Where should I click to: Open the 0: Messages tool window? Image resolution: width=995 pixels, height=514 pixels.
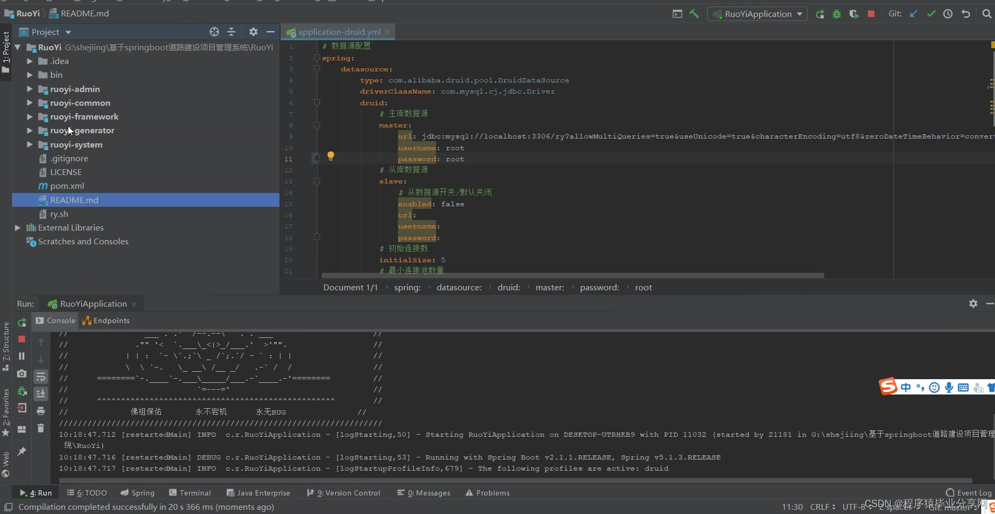(424, 493)
